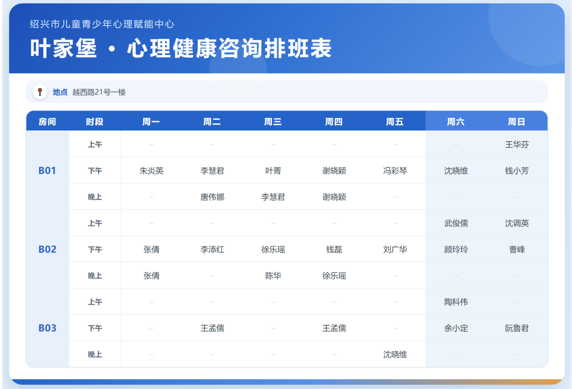Select the 周二 column header

(x=212, y=122)
